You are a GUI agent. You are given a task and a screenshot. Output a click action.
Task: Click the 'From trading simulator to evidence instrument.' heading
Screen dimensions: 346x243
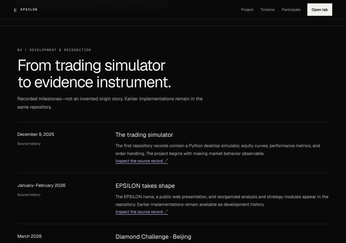(x=94, y=73)
